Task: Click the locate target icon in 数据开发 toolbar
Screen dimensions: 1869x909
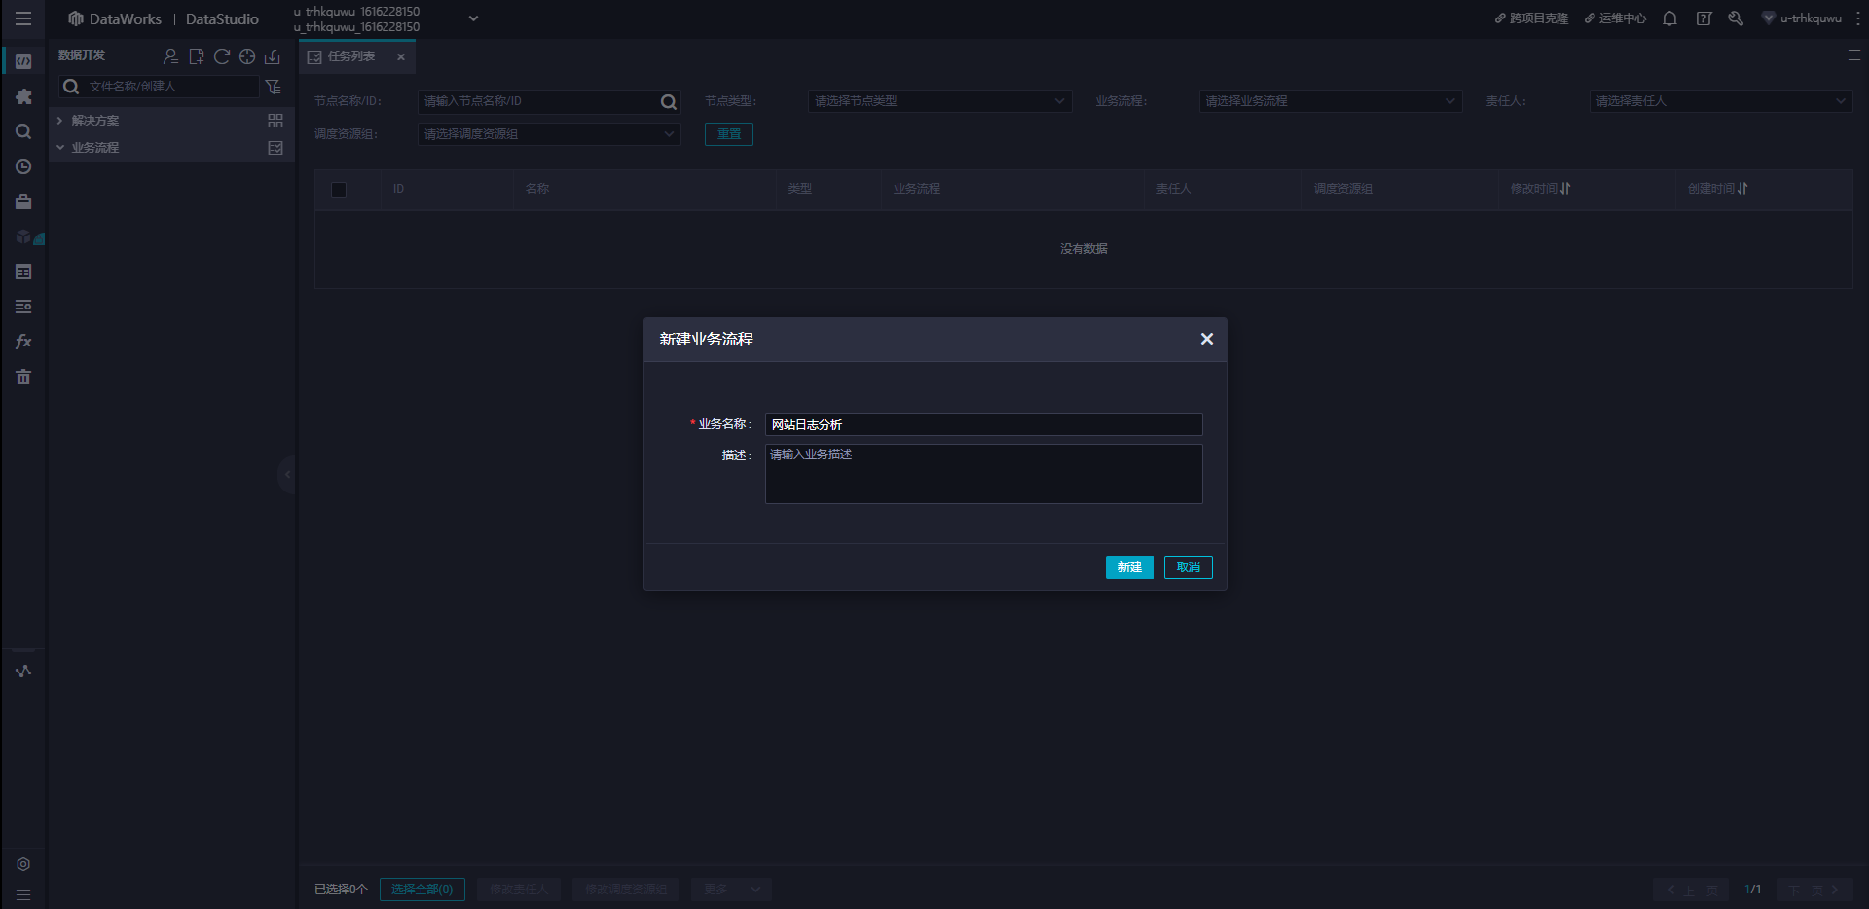Action: click(247, 56)
